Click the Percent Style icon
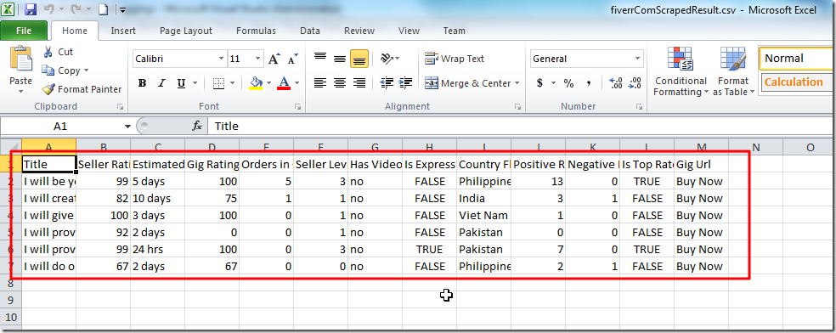The height and width of the screenshot is (333, 836). click(569, 83)
